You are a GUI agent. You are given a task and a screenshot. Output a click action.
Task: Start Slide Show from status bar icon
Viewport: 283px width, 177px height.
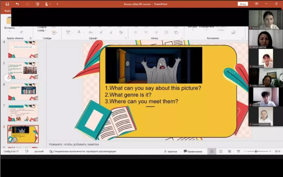tap(238, 152)
